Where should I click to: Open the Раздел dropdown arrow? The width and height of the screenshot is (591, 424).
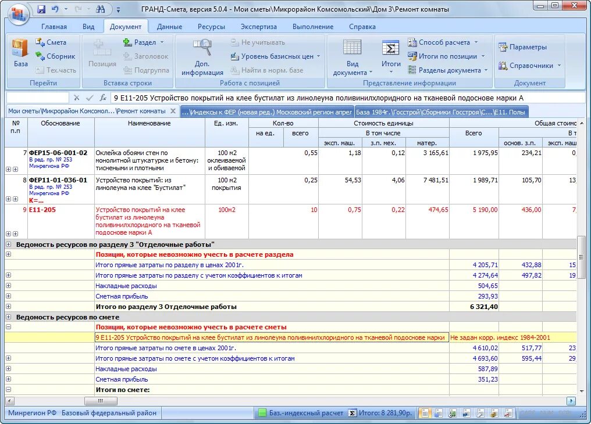tap(162, 42)
